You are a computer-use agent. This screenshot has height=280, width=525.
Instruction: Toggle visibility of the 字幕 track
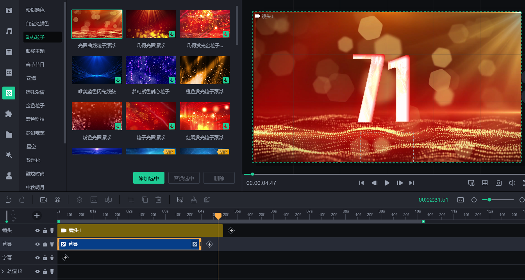[37, 258]
